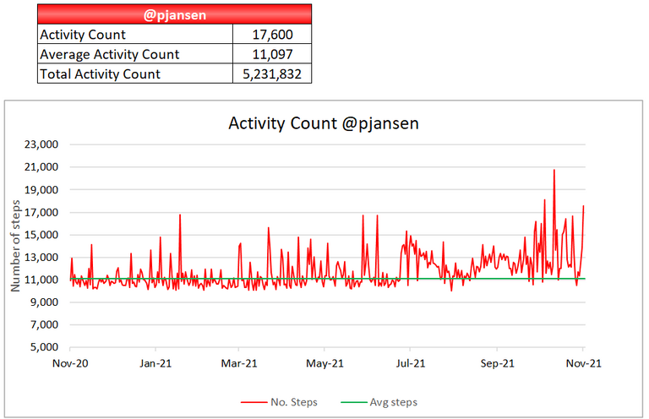Click the Mar-21 x-axis label

[x=239, y=363]
